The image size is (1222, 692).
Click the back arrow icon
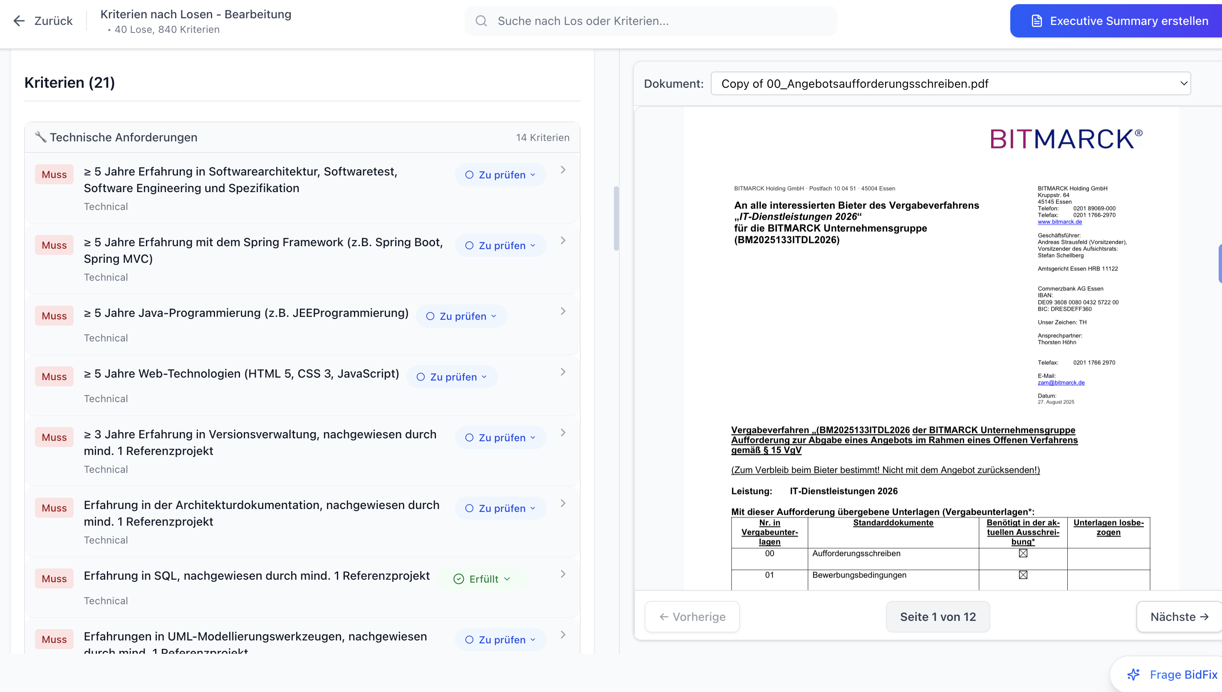(x=19, y=21)
